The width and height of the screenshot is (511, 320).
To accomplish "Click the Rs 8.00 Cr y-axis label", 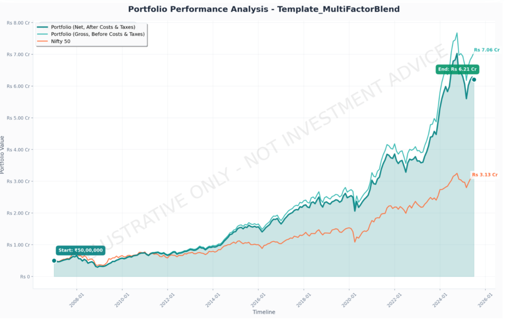I will (18, 23).
